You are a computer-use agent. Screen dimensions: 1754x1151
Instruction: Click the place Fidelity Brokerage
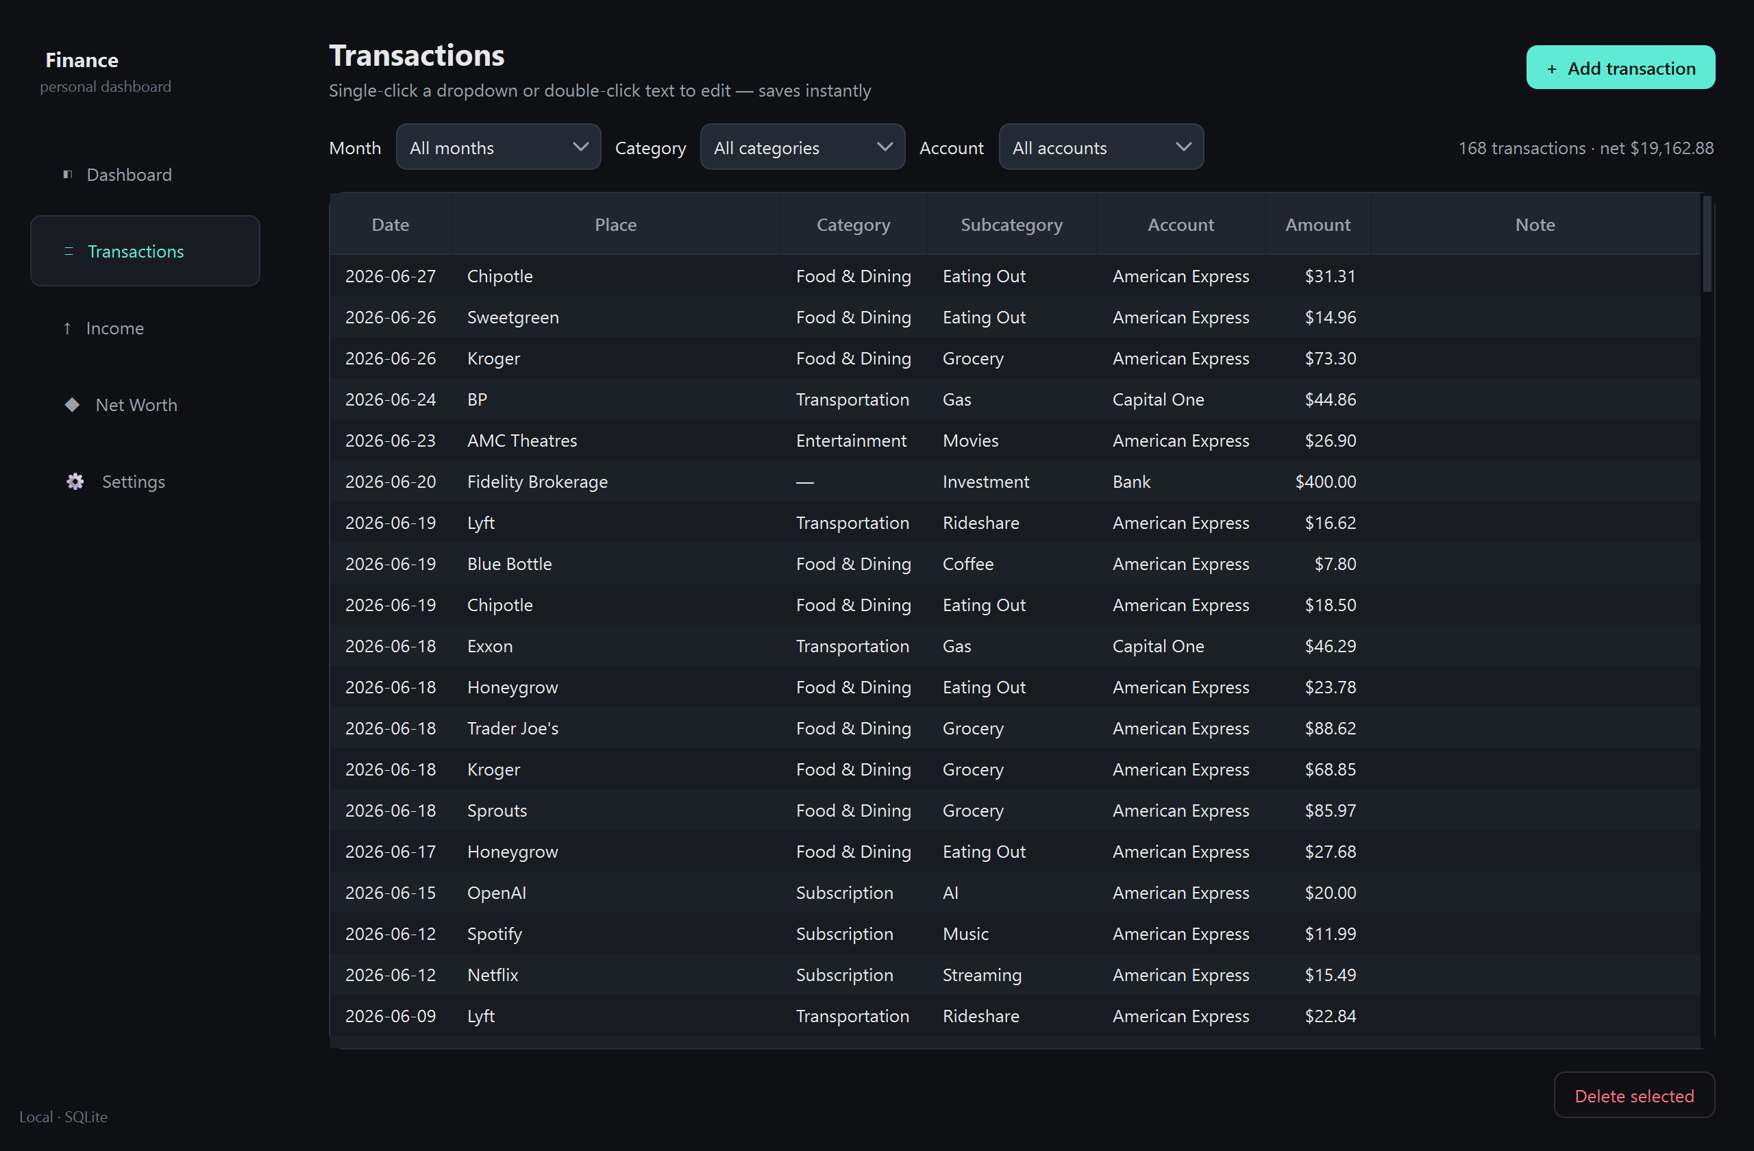coord(537,482)
